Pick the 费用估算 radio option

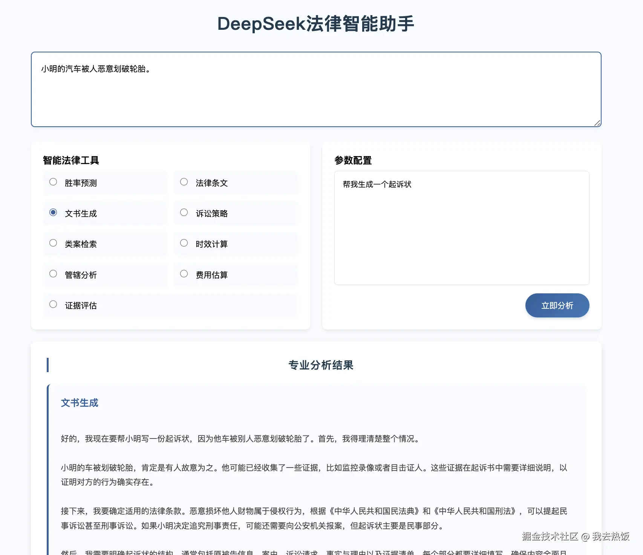point(184,274)
